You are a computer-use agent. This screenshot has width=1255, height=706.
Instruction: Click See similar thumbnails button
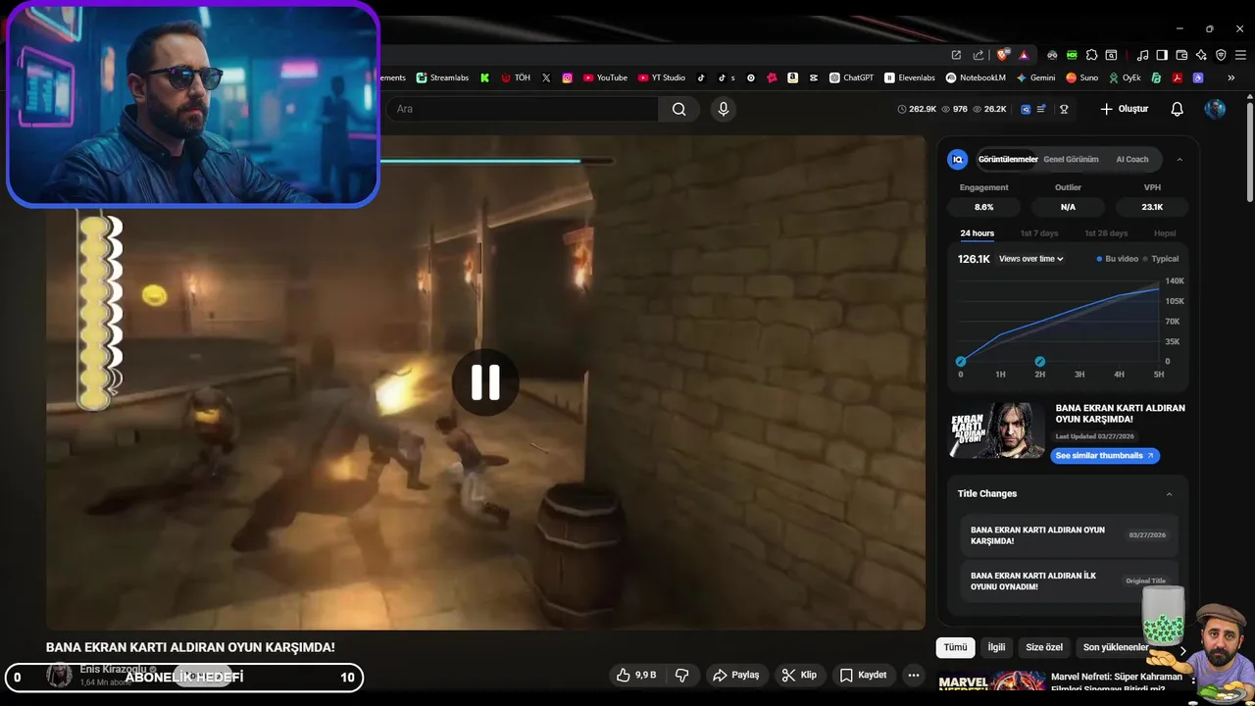click(1105, 455)
